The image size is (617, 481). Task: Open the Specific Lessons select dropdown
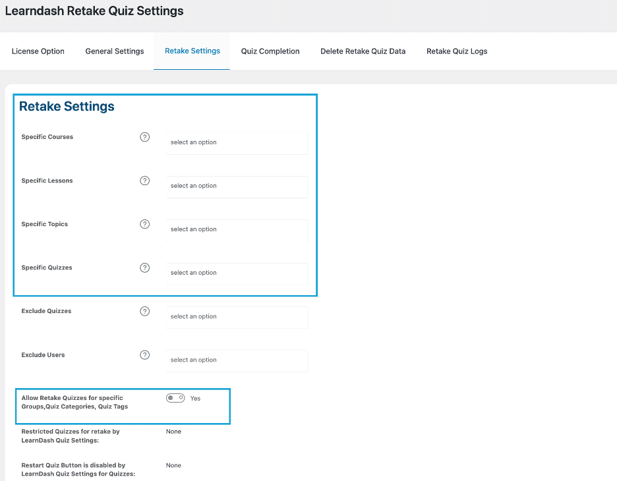(x=237, y=187)
